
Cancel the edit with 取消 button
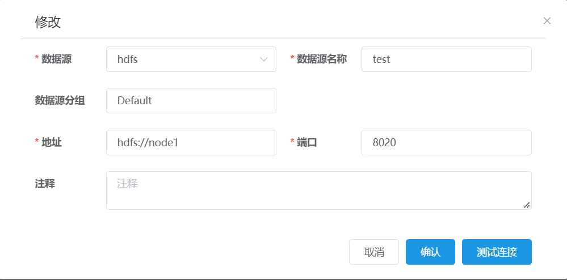pos(374,252)
